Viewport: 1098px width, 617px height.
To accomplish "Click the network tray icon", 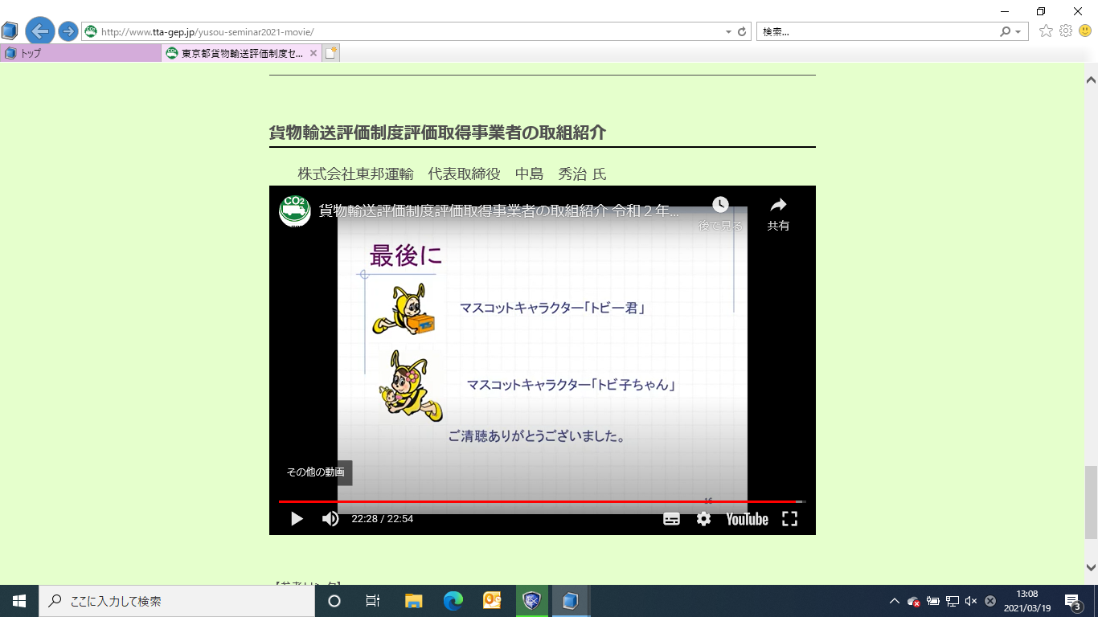I will [952, 601].
